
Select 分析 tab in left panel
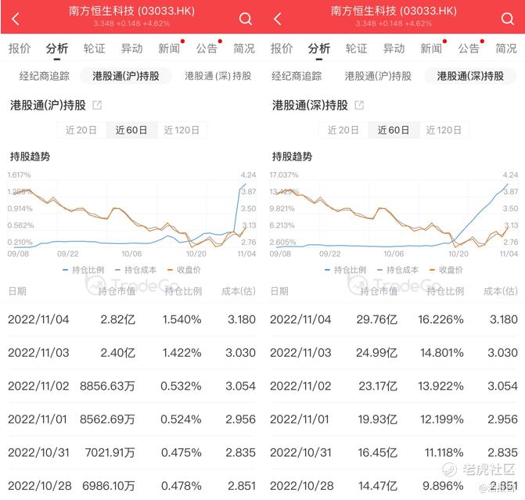tap(57, 49)
